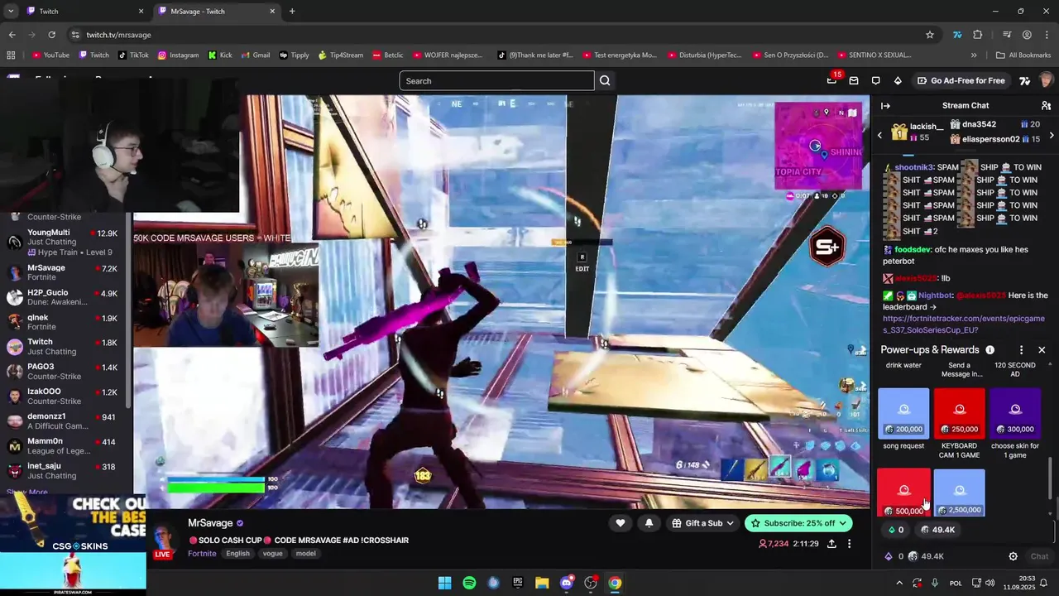Open the Chrome apps grid icon
This screenshot has height=596, width=1059.
tap(11, 55)
